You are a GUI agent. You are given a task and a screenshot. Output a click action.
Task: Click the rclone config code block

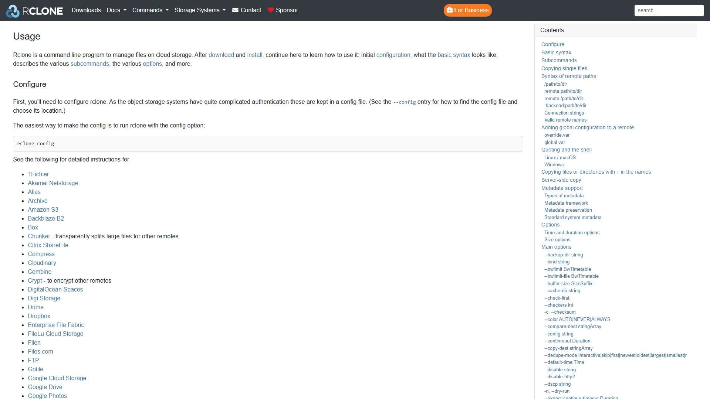coord(268,144)
